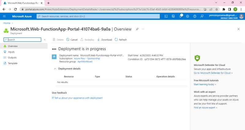This screenshot has height=130, width=245.
Task: Click the Start time value 4/28/2023, 4:48:32 PM
Action: 151,56
